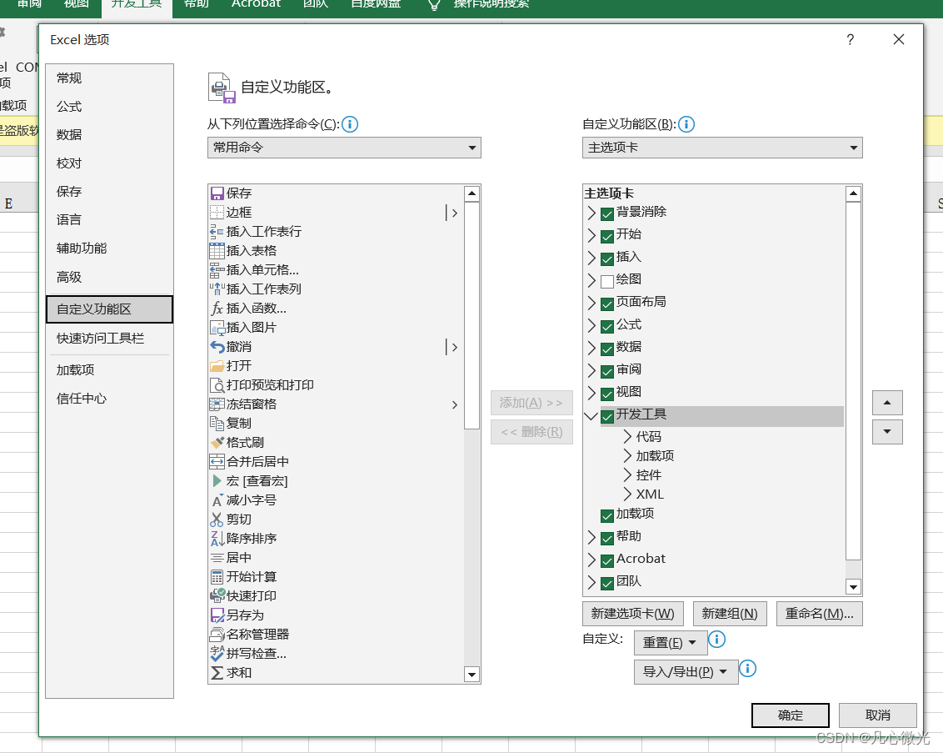The width and height of the screenshot is (943, 753).
Task: Select the 格式刷 brush icon
Action: click(217, 443)
